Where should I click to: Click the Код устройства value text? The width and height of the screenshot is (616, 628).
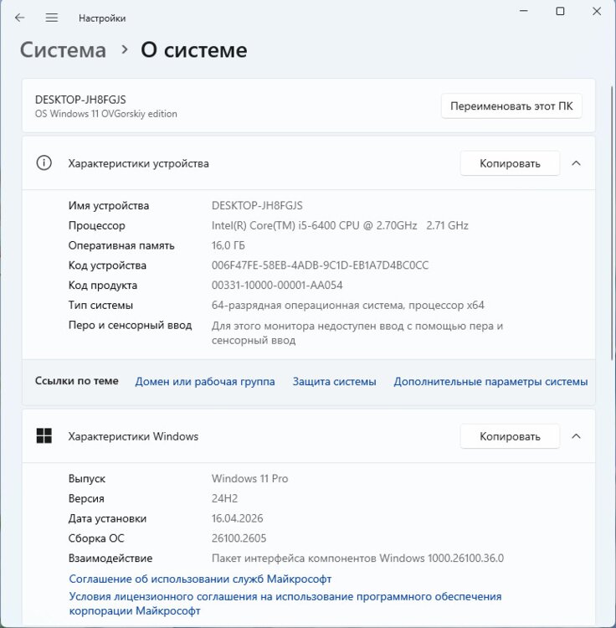[320, 265]
